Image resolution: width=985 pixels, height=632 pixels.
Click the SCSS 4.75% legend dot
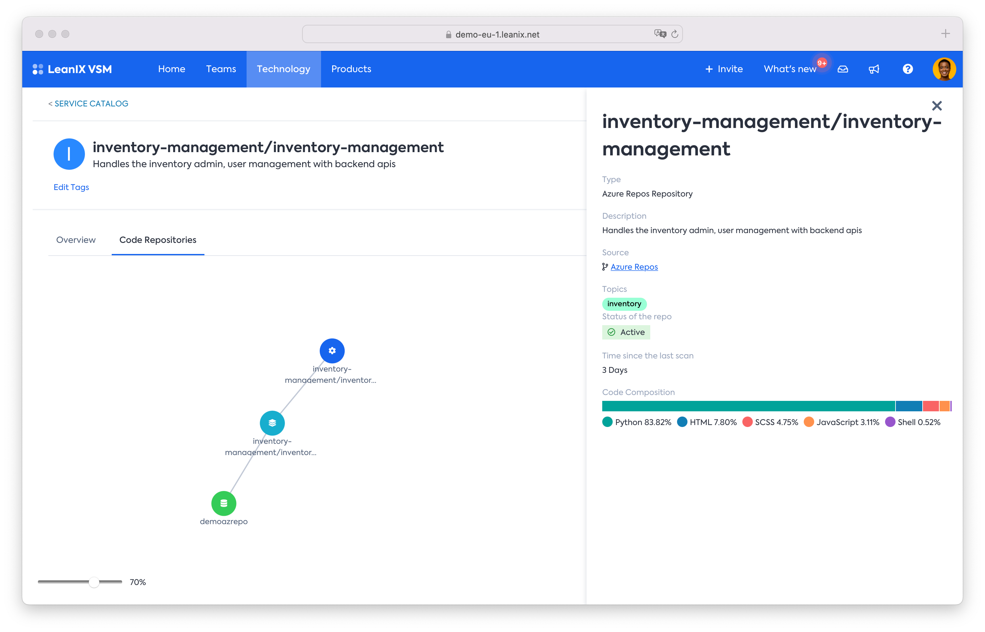747,422
